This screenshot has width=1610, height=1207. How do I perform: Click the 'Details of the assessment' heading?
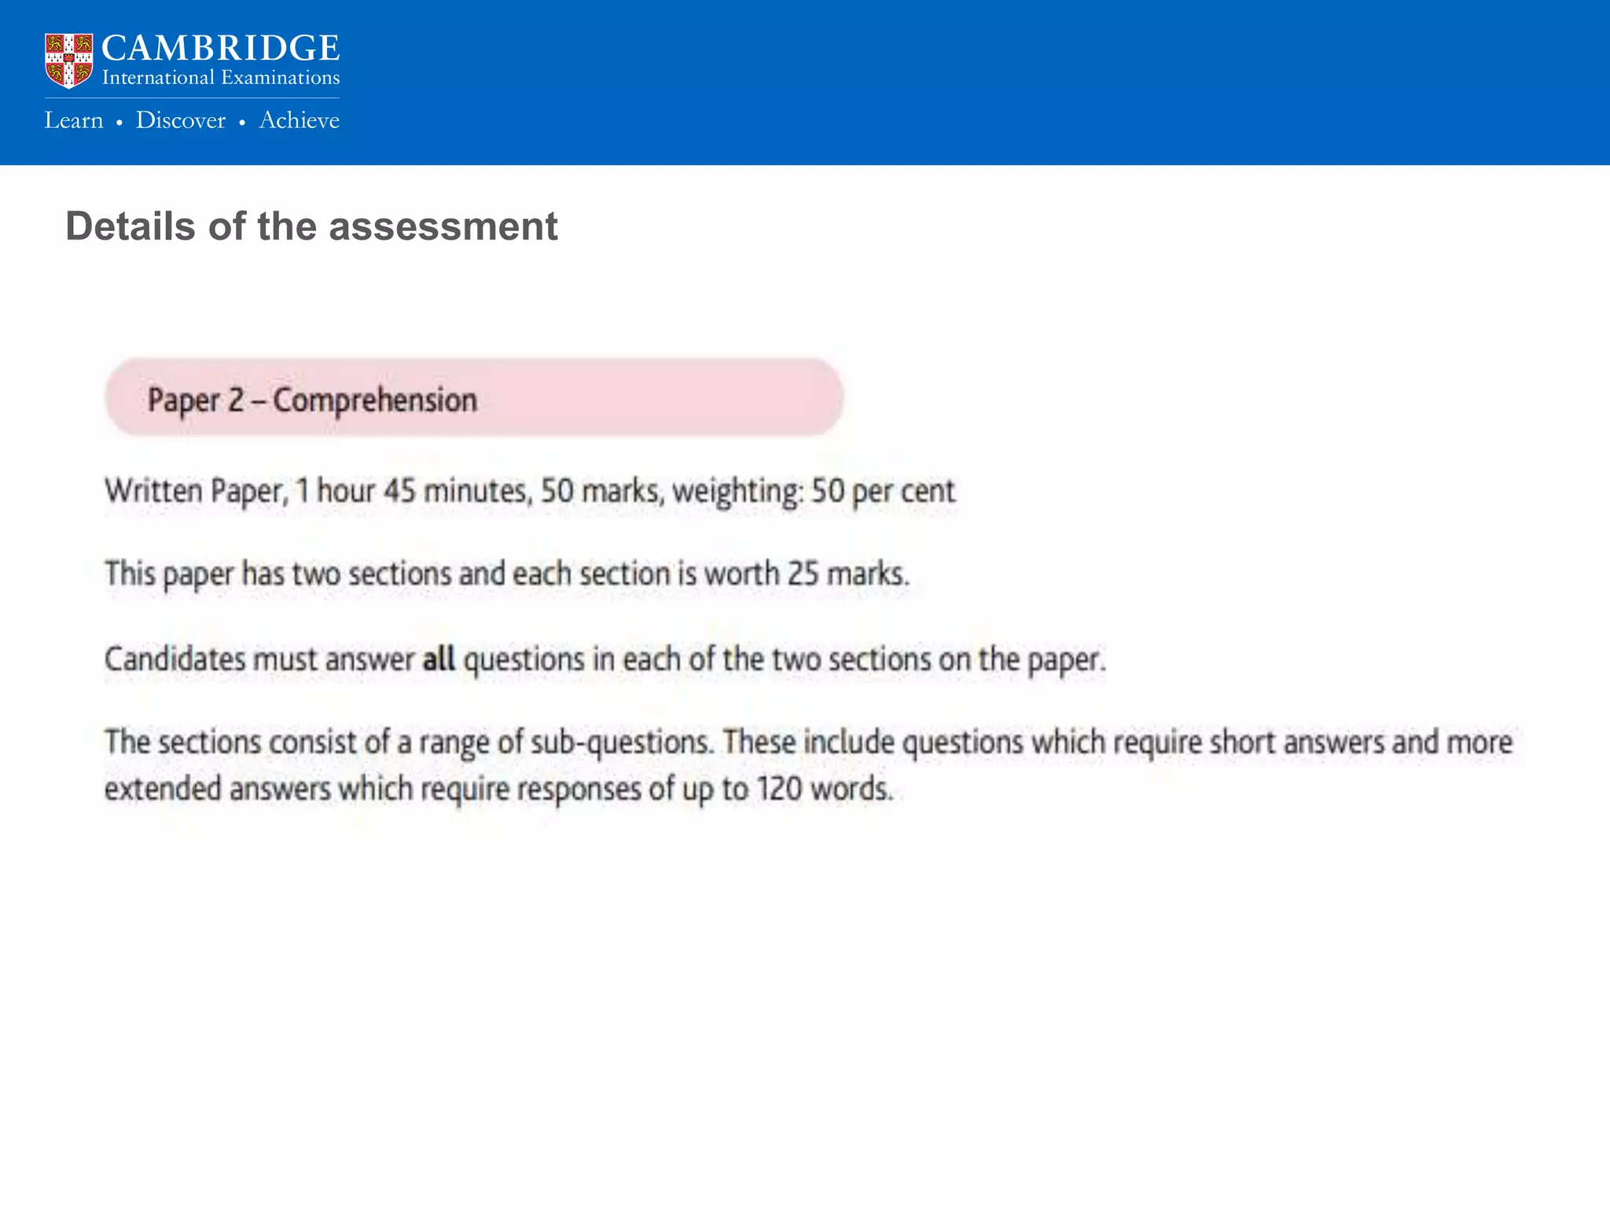point(311,226)
